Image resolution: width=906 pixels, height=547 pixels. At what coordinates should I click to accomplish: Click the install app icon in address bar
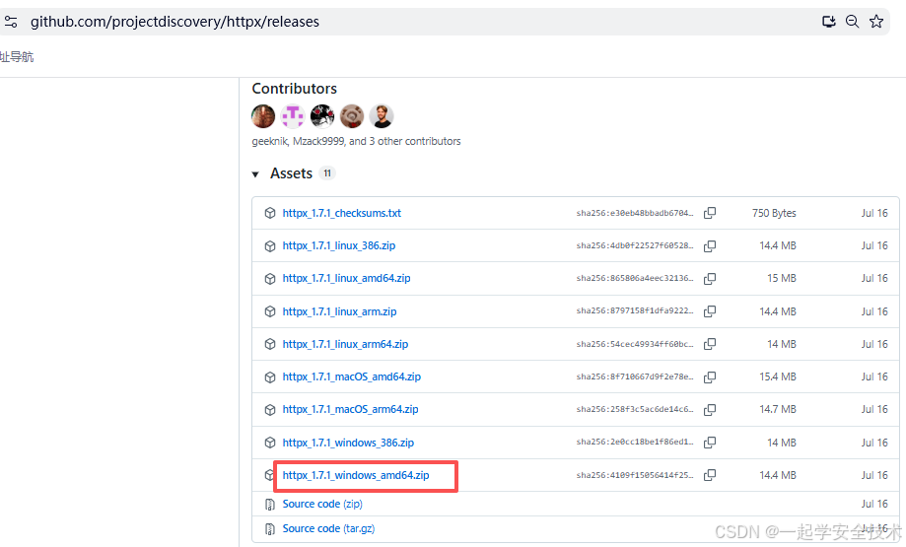point(828,22)
